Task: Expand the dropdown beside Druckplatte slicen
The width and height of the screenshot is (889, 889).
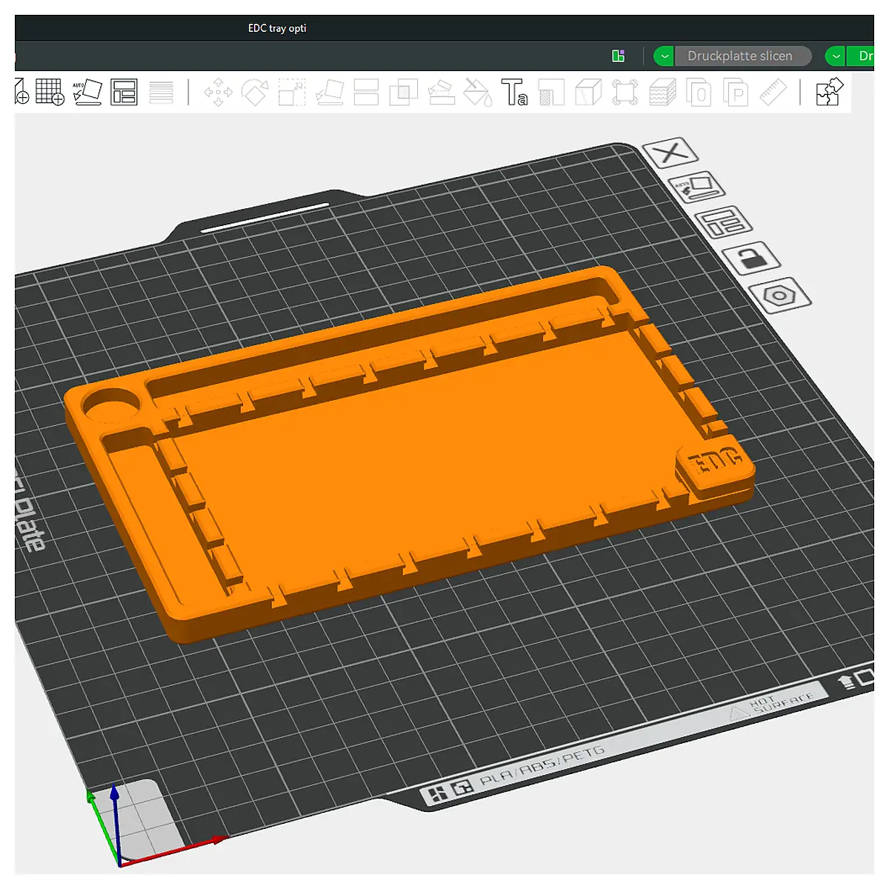Action: click(x=664, y=56)
